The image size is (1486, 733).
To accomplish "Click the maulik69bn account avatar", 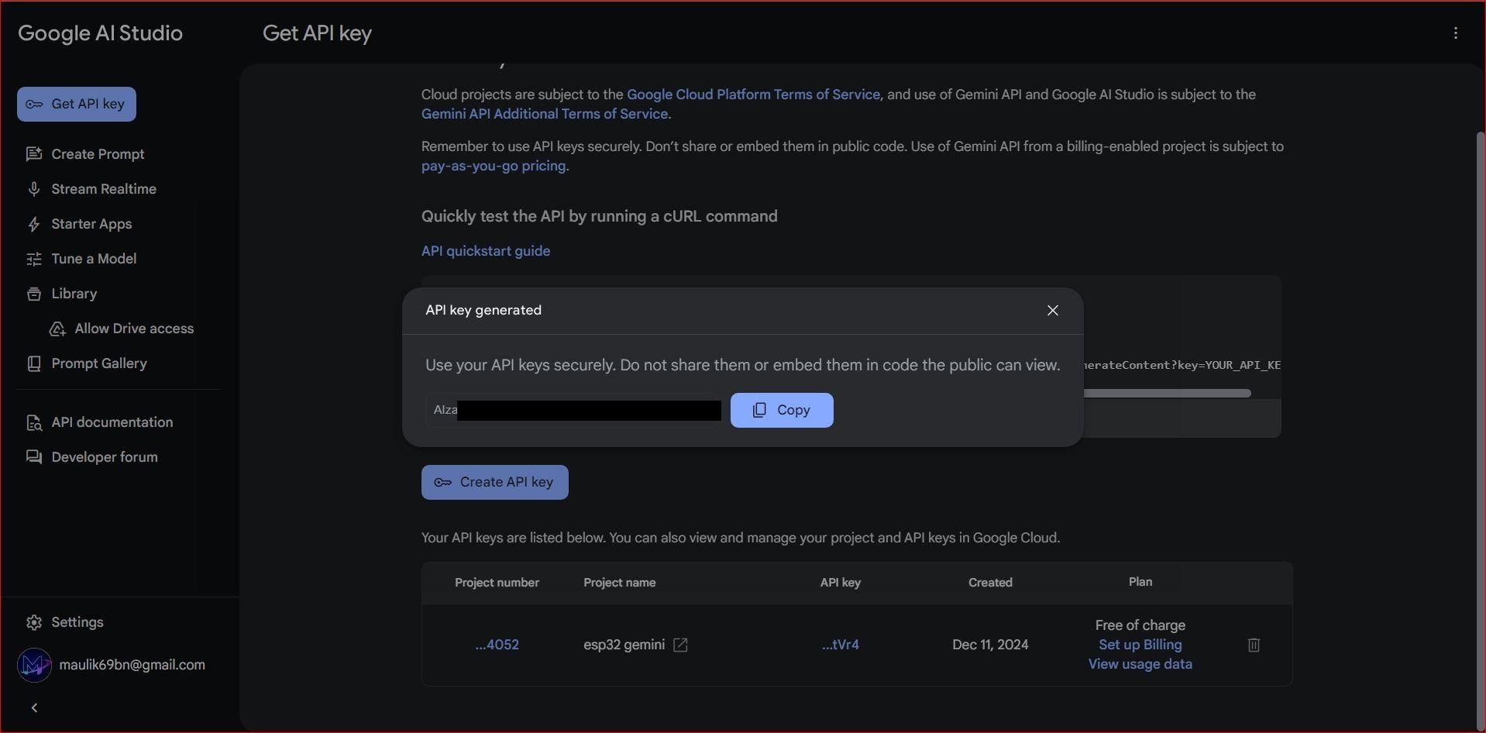I will point(33,665).
